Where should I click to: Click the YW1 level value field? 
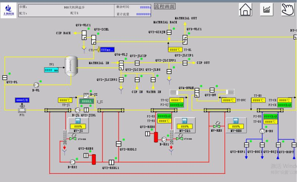[51, 69]
